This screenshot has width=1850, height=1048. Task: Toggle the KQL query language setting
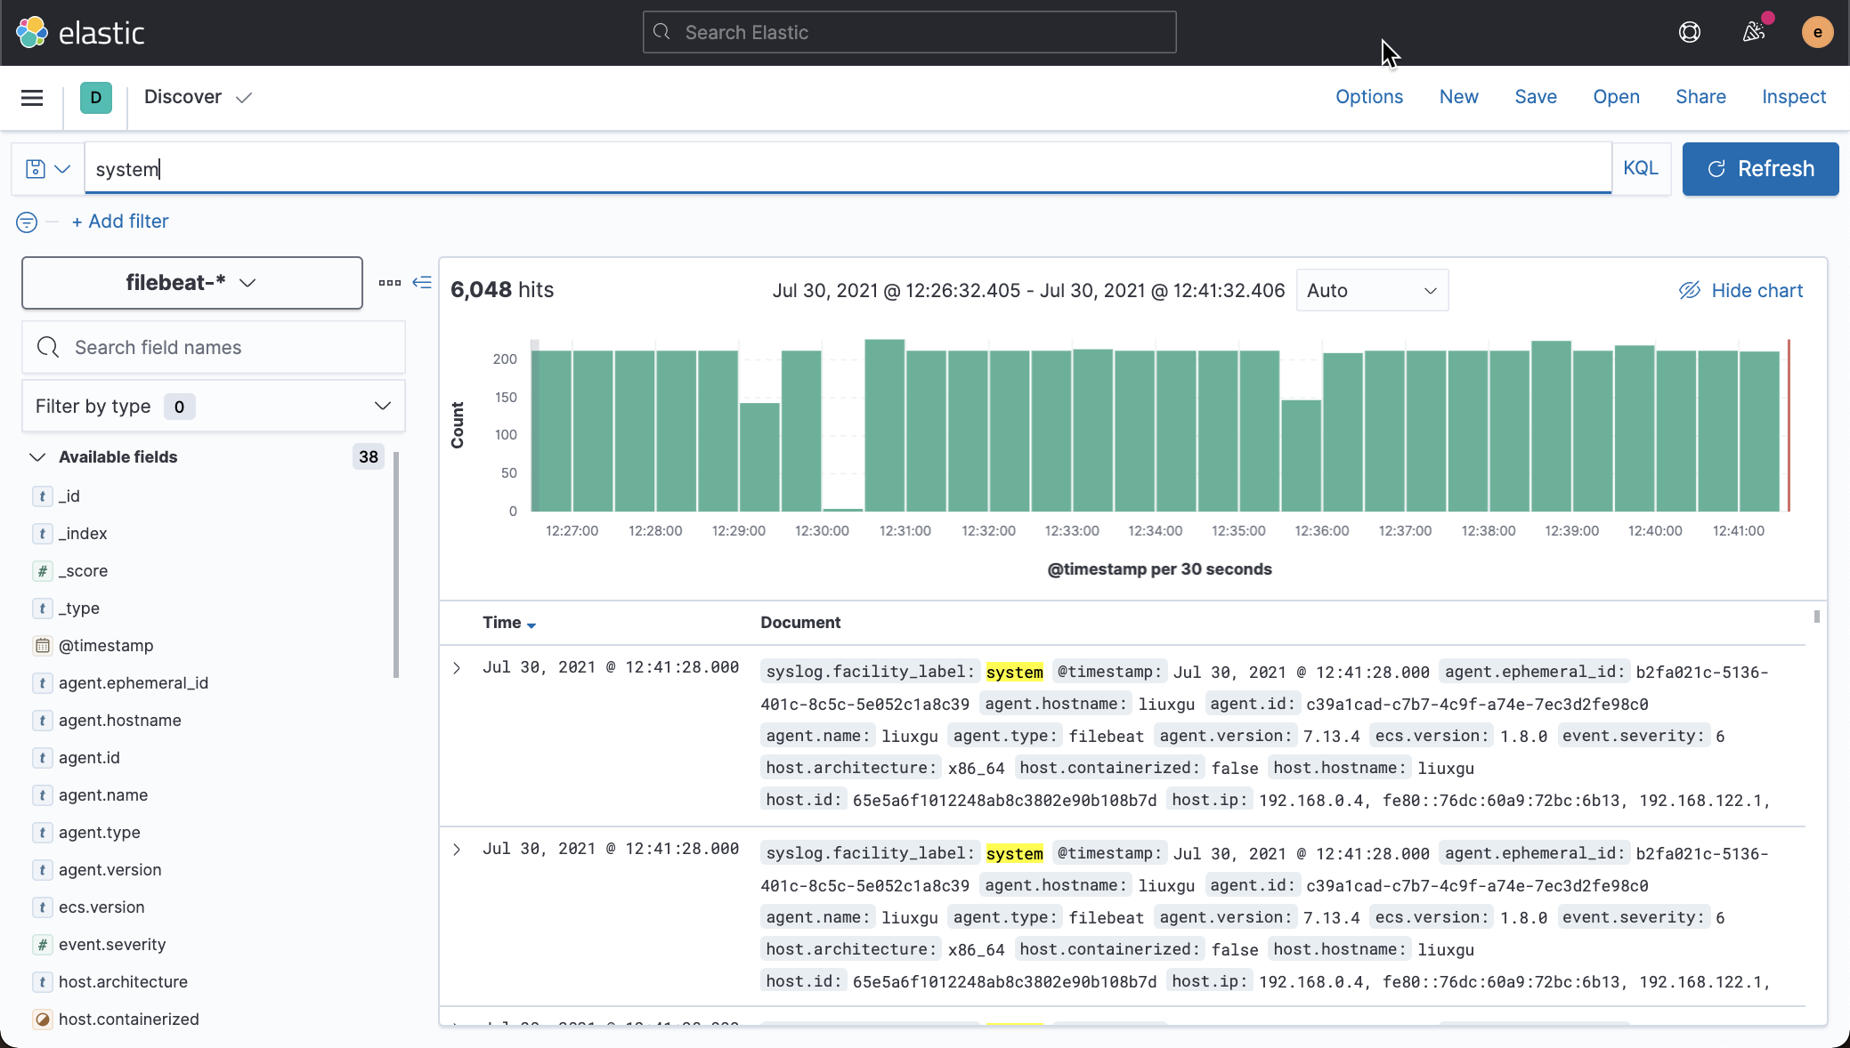click(x=1641, y=168)
